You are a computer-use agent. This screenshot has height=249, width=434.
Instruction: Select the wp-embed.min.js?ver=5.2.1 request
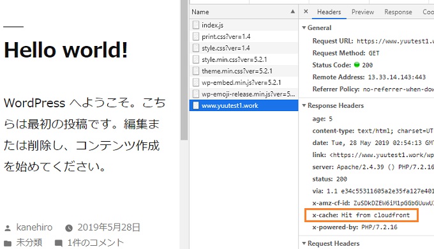tap(244, 82)
